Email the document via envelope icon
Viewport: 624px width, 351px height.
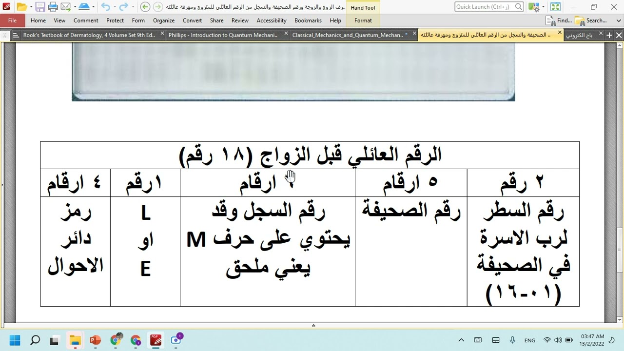65,7
